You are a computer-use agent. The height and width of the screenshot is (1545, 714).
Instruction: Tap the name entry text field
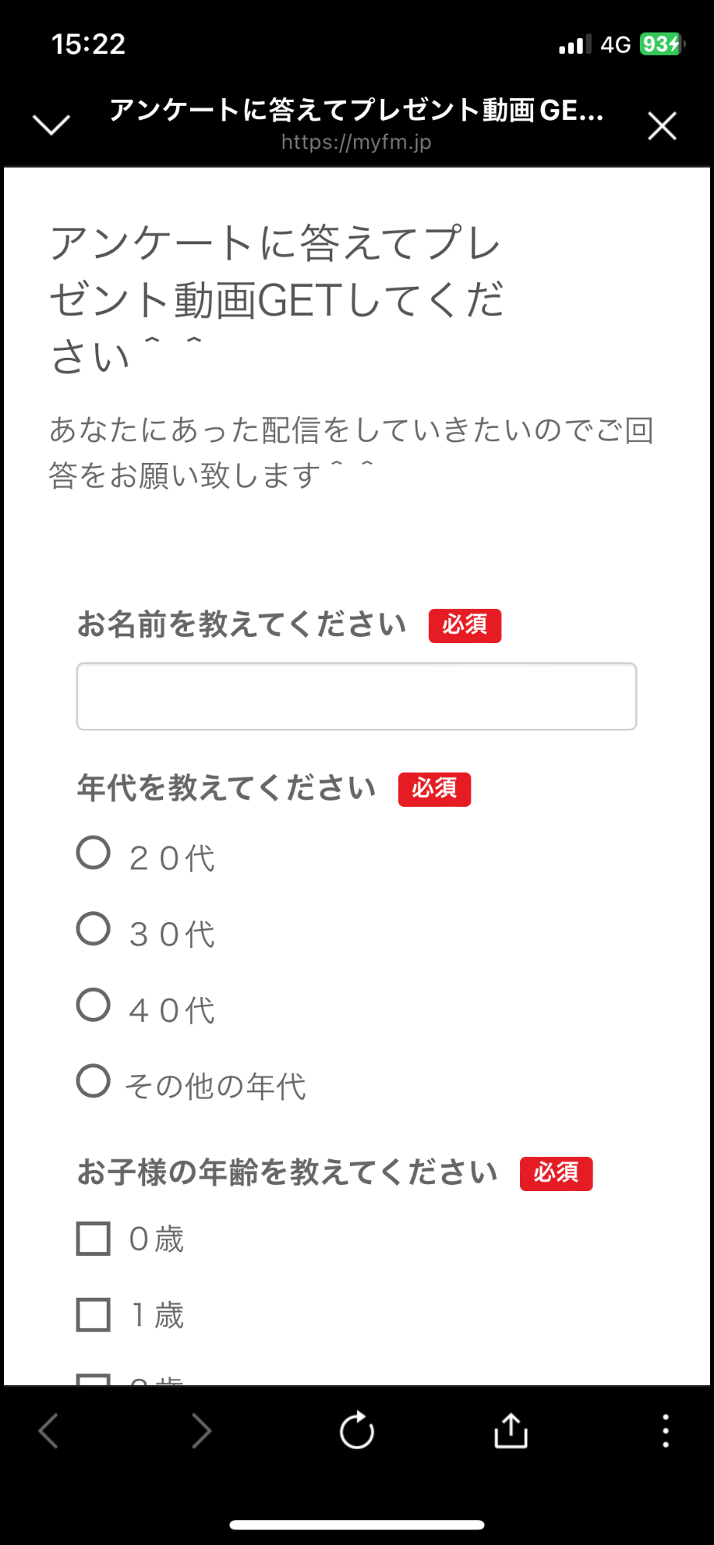[356, 696]
